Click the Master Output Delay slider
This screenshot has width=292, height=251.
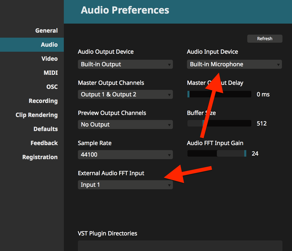click(219, 94)
